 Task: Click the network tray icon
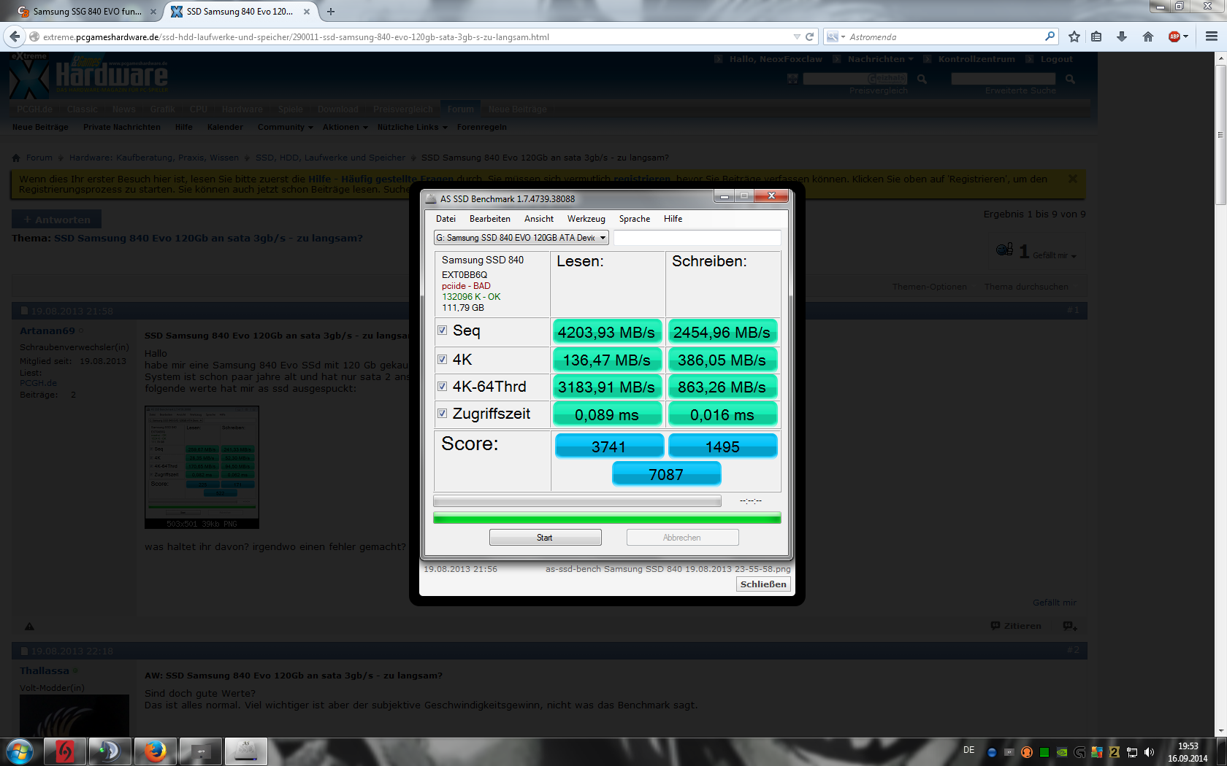click(x=1132, y=752)
